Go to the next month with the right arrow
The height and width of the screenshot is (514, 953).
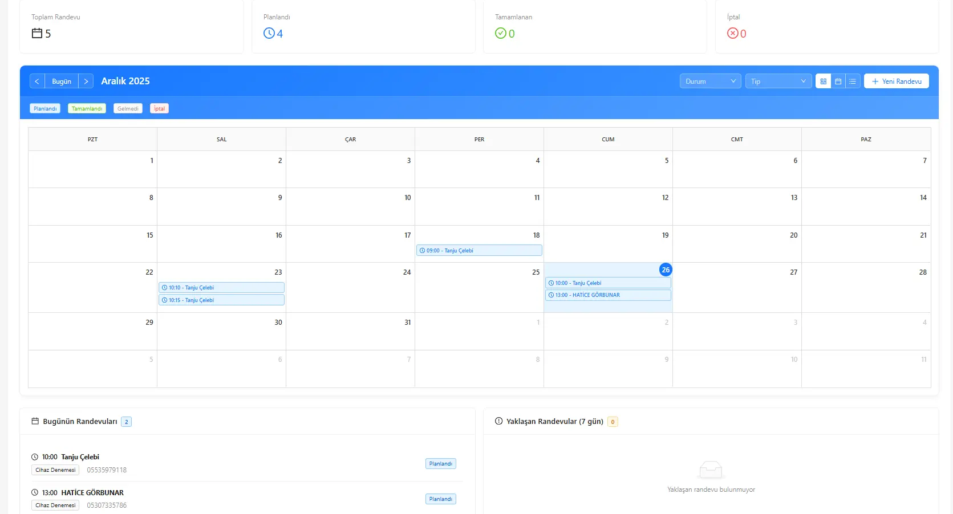point(86,81)
